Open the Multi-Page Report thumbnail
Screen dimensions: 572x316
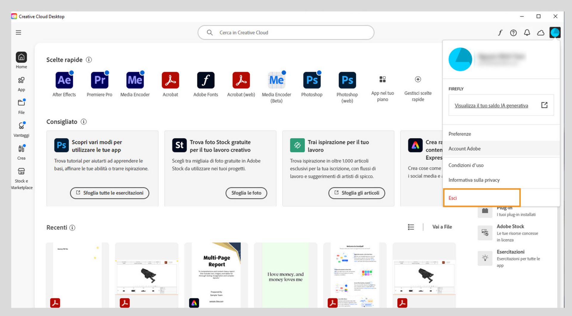pyautogui.click(x=216, y=275)
